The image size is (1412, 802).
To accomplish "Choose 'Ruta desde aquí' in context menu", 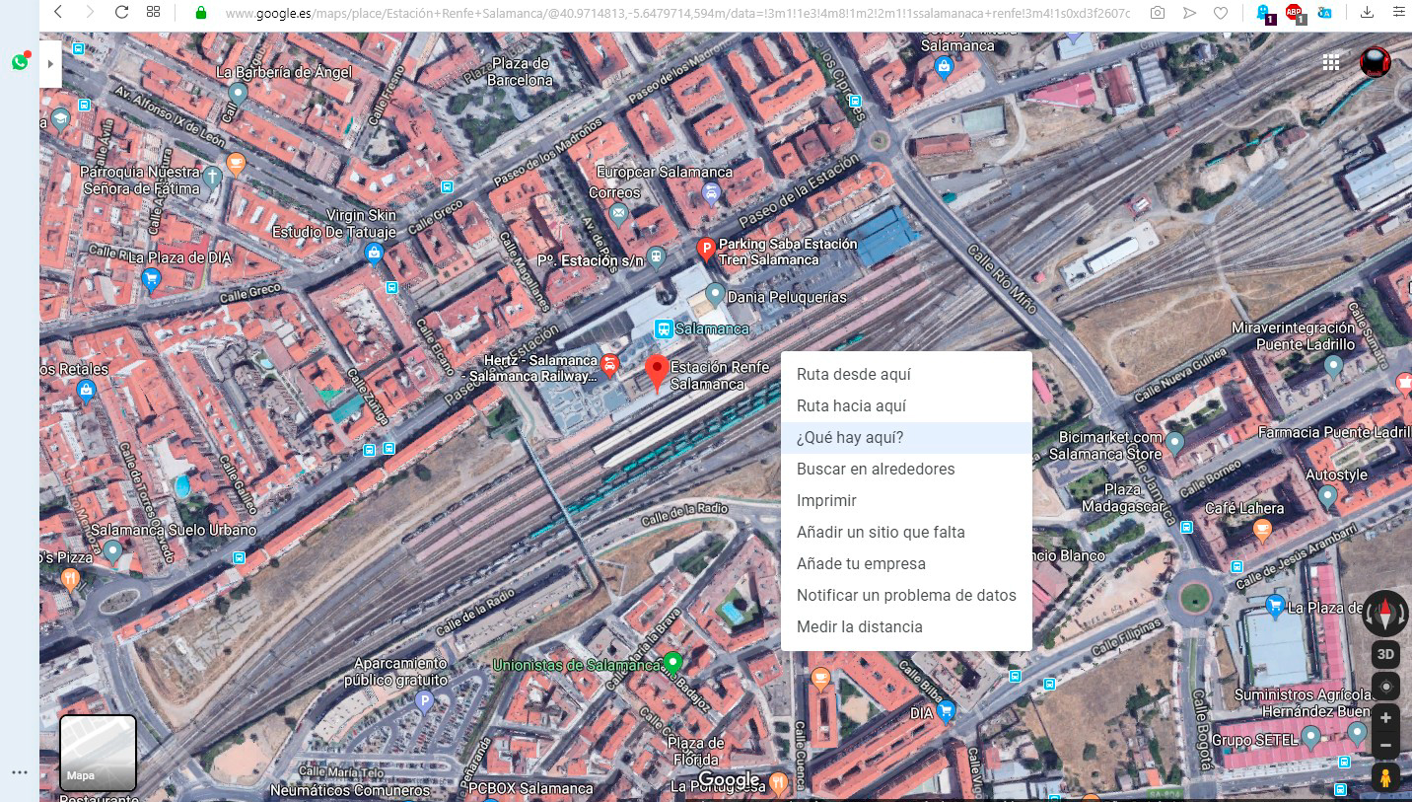I will pos(906,375).
